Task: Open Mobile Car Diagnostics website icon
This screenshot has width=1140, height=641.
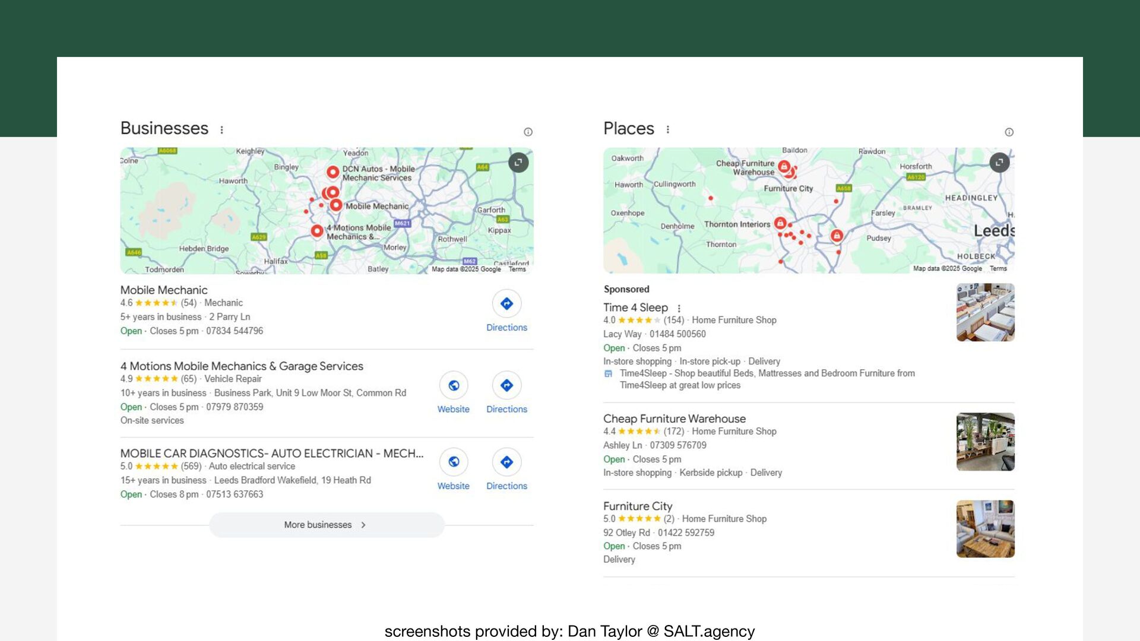Action: [x=454, y=462]
